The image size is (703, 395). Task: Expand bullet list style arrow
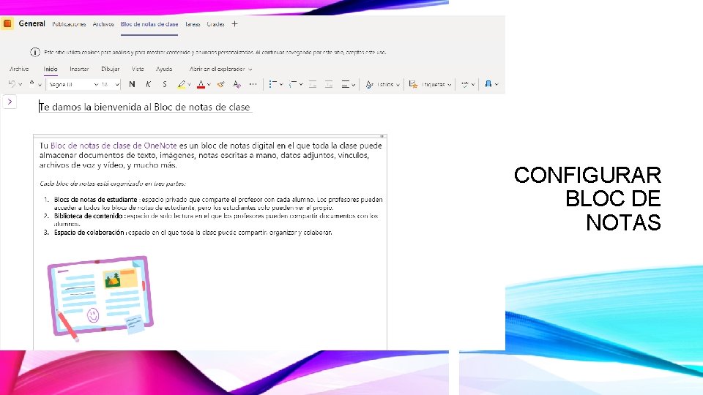pyautogui.click(x=281, y=85)
